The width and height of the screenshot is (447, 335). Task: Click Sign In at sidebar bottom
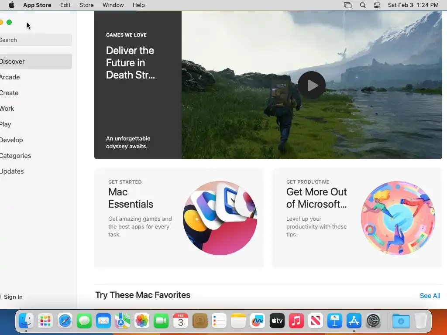click(13, 297)
